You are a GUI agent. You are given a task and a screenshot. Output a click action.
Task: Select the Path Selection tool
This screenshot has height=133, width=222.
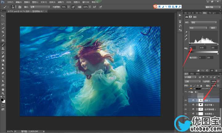pos(3,81)
